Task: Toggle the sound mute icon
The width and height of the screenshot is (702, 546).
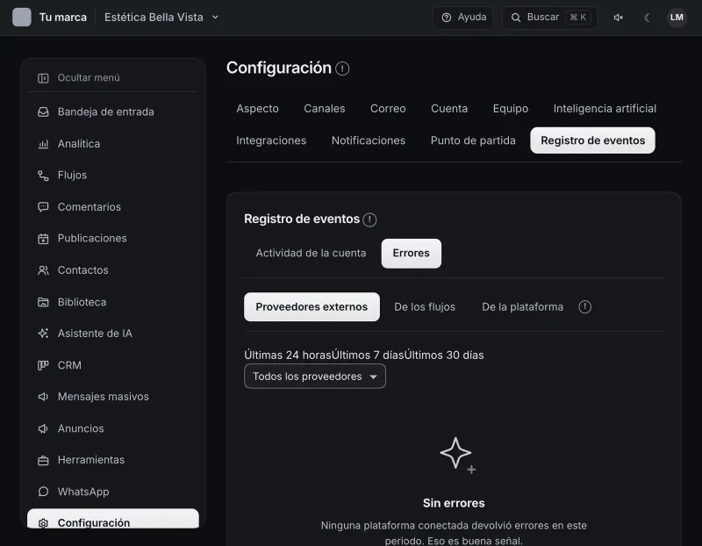Action: (619, 18)
